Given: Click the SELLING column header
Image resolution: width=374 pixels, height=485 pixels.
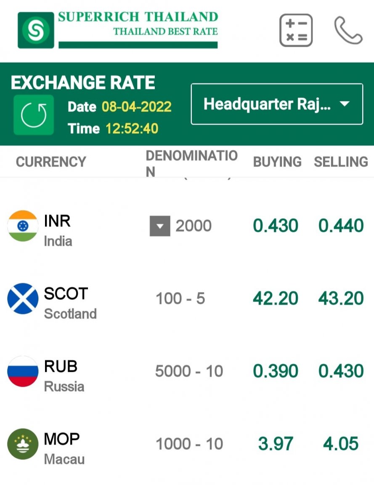Looking at the screenshot, I should tap(341, 162).
